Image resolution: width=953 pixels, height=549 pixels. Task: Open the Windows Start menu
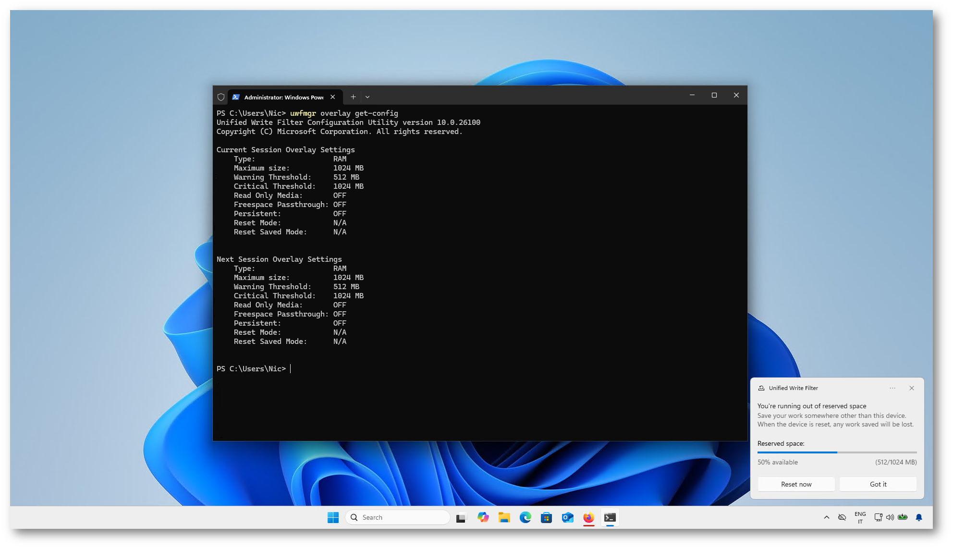point(333,517)
